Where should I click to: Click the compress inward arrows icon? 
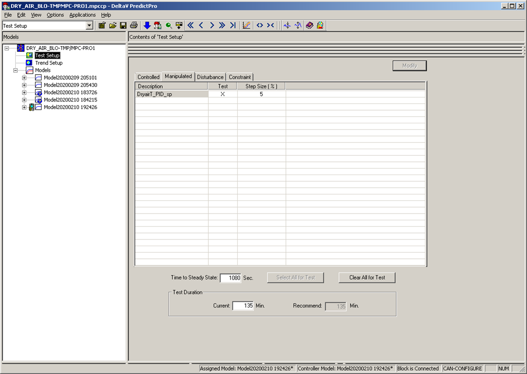pos(270,25)
